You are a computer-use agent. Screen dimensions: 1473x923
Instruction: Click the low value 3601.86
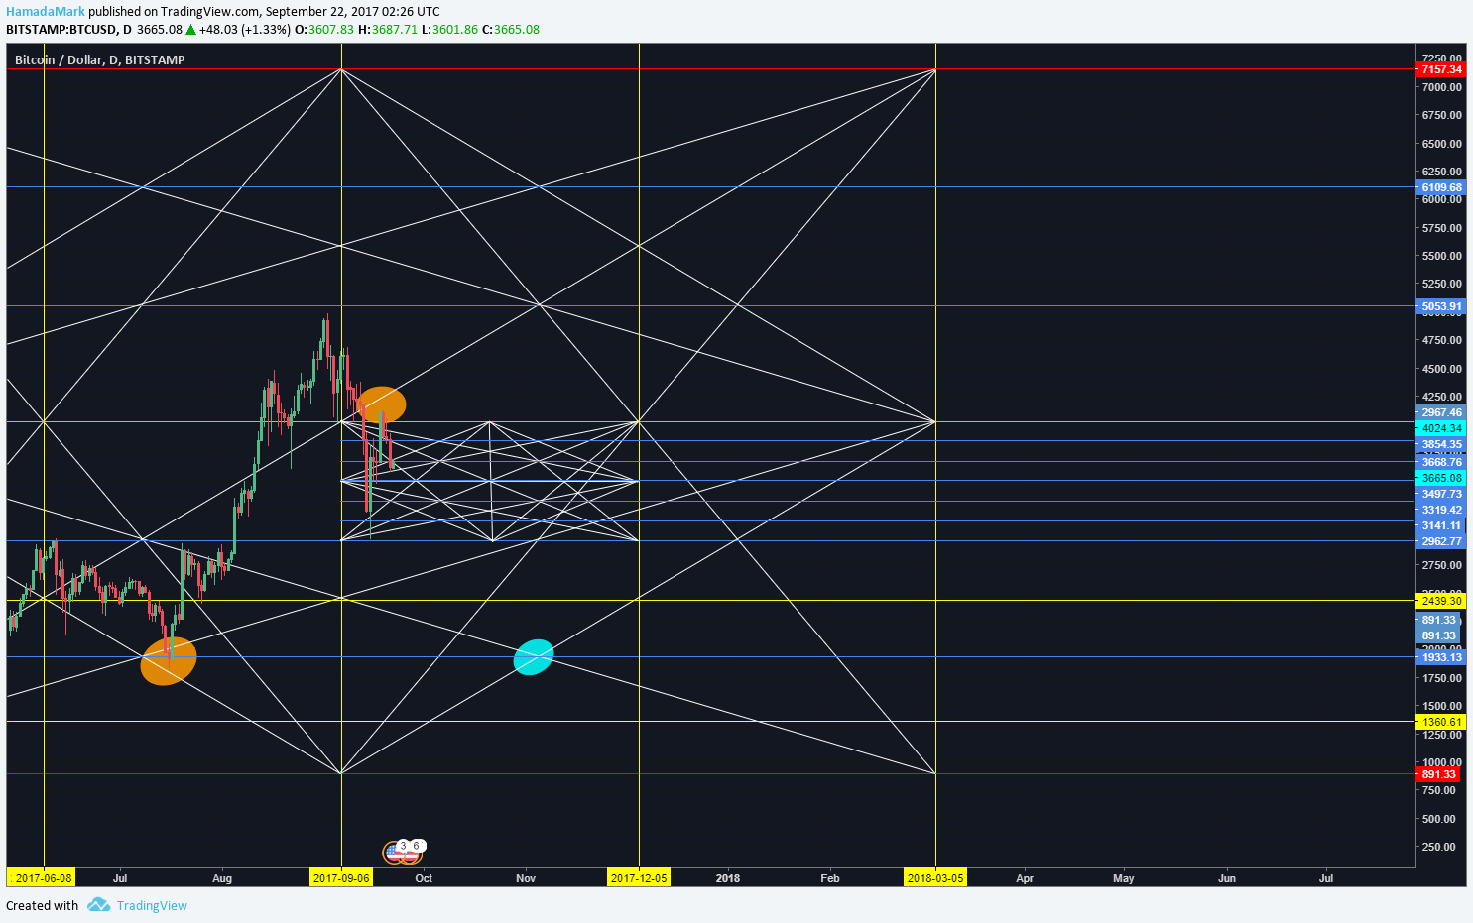point(455,29)
